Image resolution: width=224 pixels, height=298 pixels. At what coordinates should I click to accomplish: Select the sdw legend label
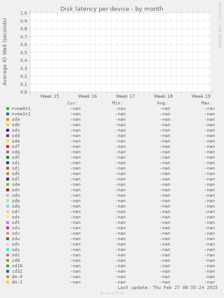16,239
